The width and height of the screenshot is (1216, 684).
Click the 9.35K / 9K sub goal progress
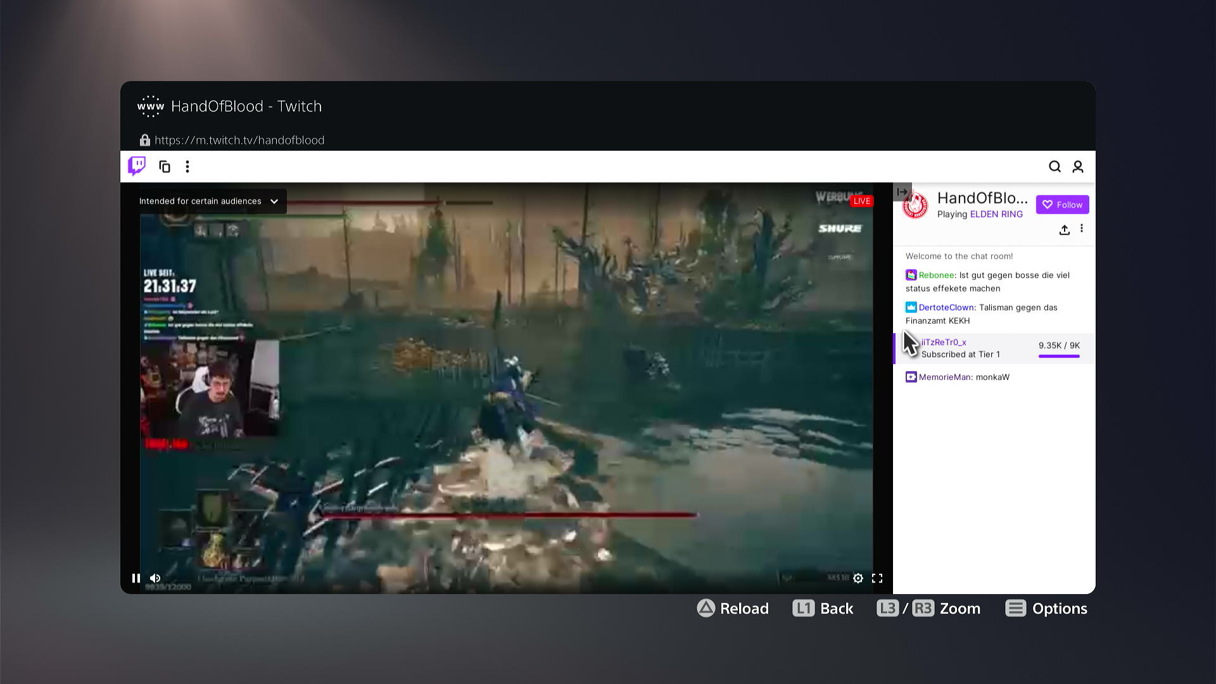(1059, 349)
